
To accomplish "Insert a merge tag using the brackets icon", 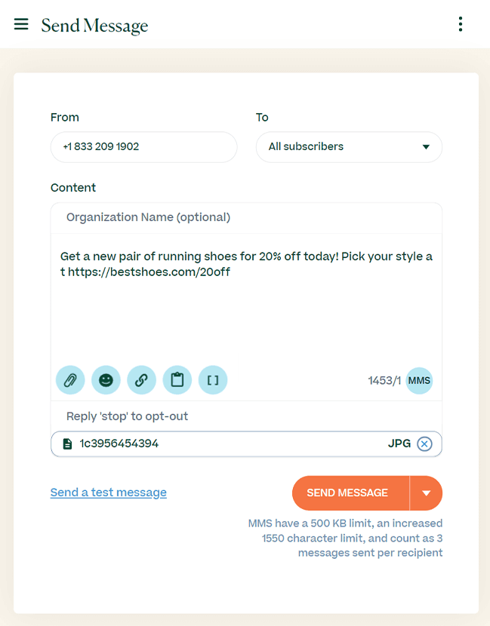I will 212,380.
